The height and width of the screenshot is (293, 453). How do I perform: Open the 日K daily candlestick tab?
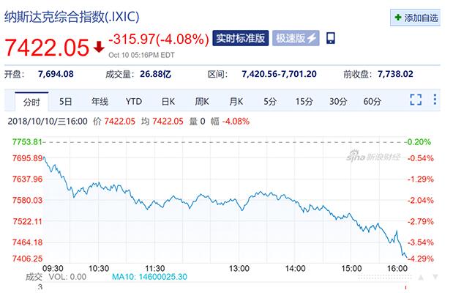coord(168,100)
